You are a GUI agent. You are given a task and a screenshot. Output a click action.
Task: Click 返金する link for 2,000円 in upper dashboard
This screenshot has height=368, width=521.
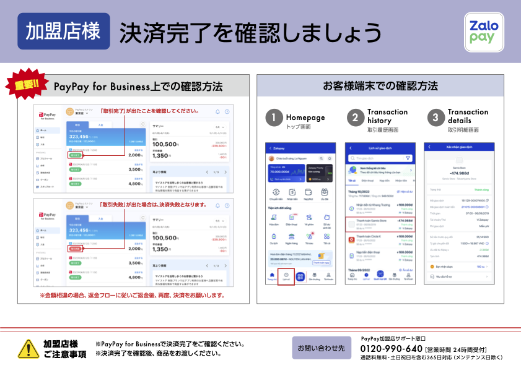(139, 150)
